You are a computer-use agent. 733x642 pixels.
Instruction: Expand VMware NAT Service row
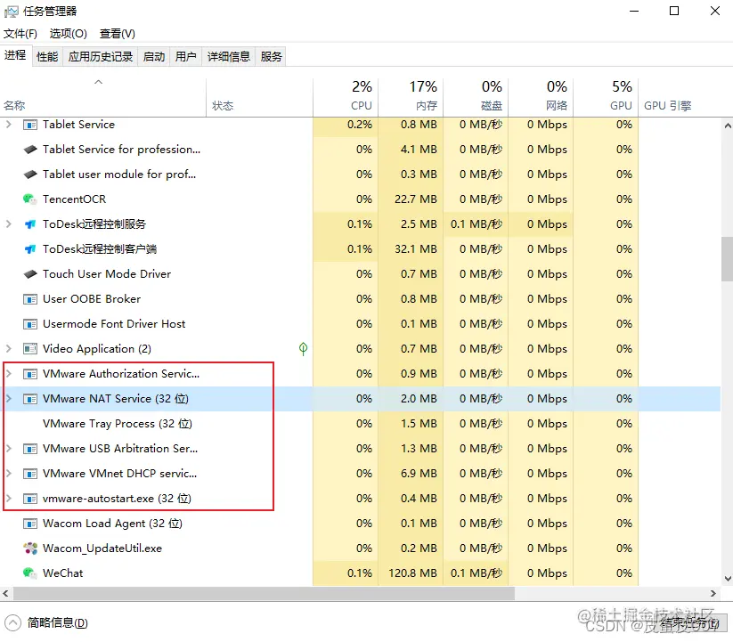[8, 399]
